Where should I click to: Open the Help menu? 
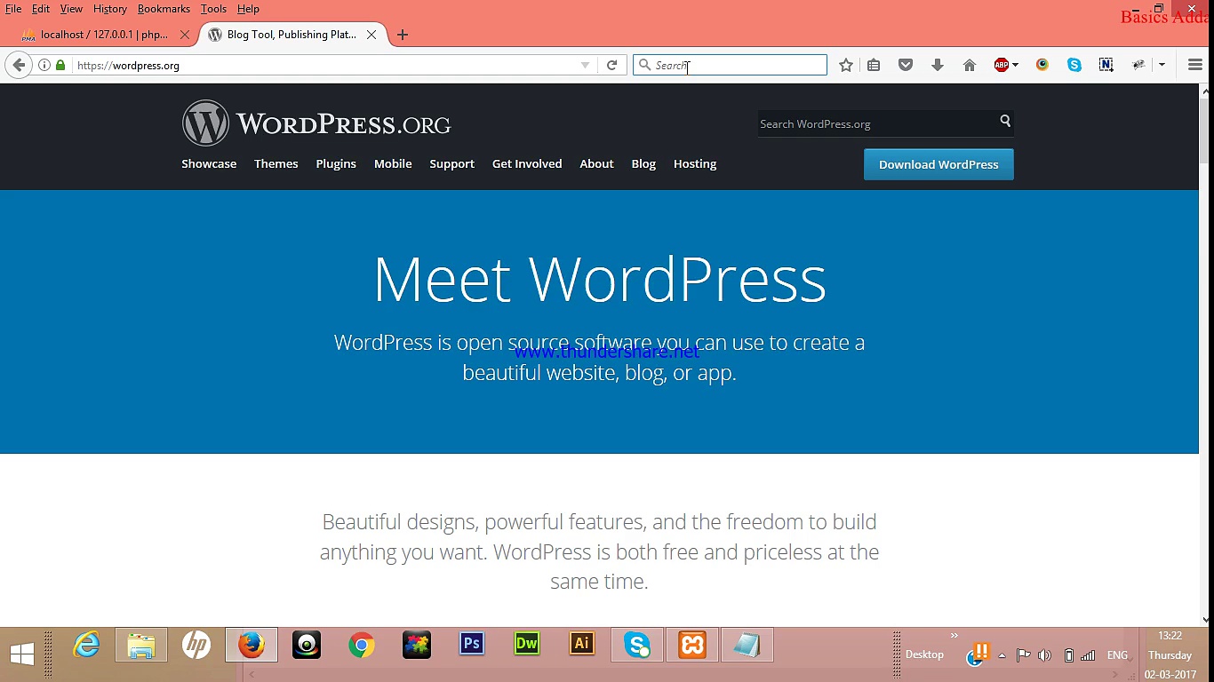tap(248, 9)
